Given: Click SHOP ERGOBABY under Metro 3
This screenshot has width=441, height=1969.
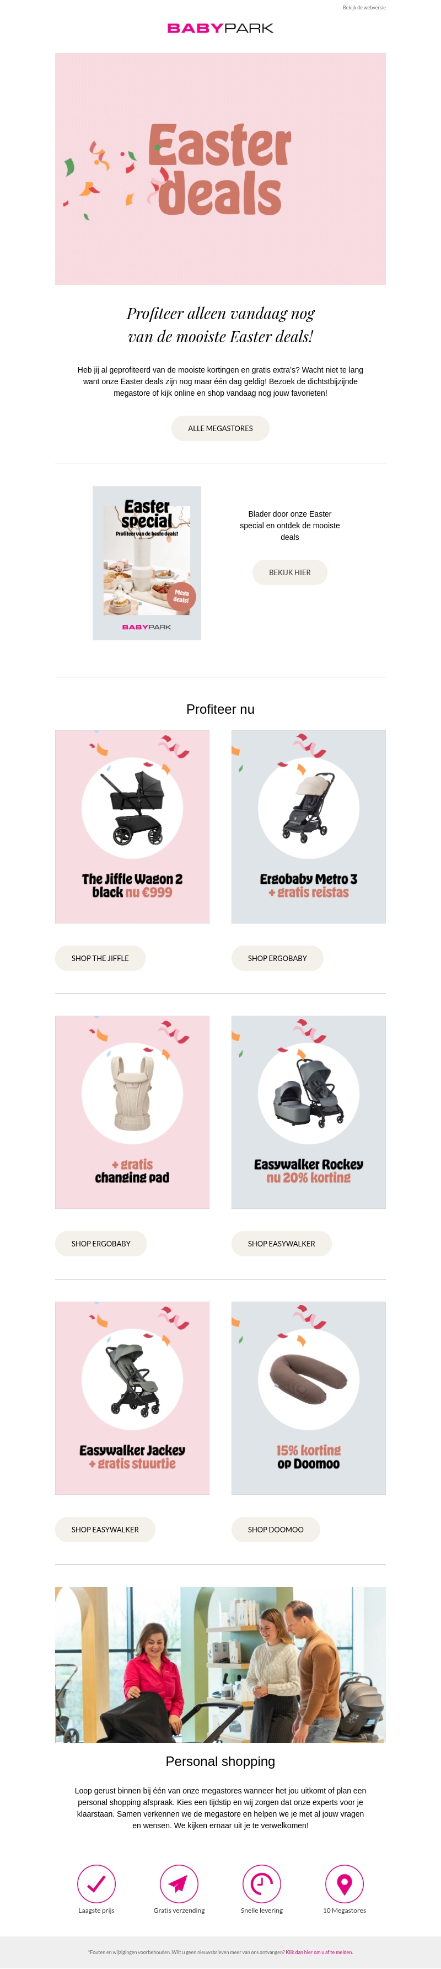Looking at the screenshot, I should (x=277, y=958).
